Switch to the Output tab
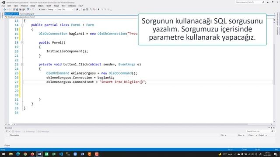 (x=7, y=145)
